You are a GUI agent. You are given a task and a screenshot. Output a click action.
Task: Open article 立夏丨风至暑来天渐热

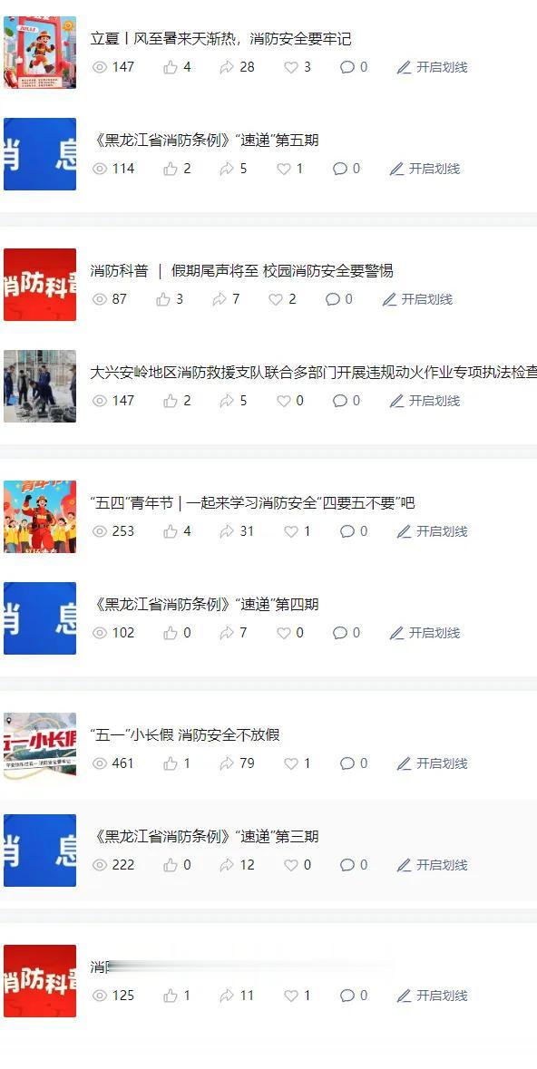click(x=221, y=39)
